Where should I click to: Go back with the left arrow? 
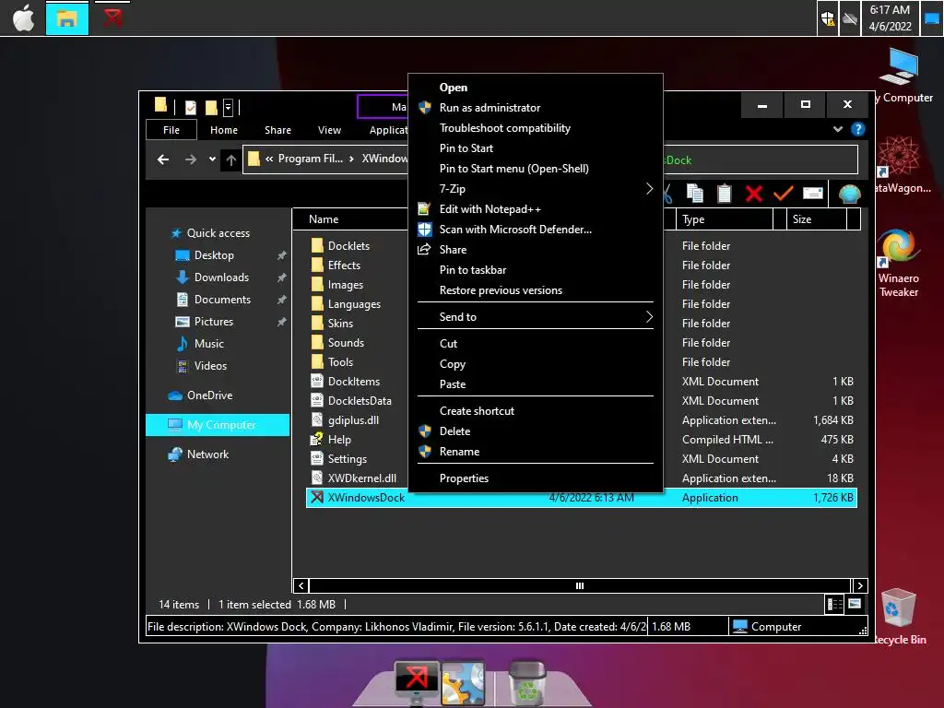click(163, 159)
